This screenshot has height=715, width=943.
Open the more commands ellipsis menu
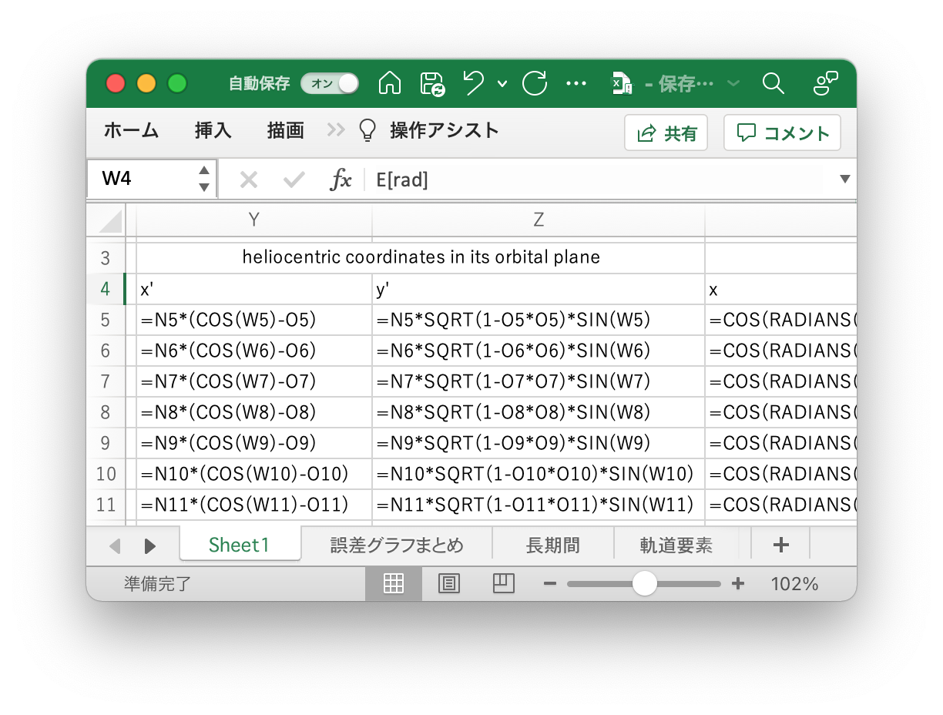tap(576, 84)
